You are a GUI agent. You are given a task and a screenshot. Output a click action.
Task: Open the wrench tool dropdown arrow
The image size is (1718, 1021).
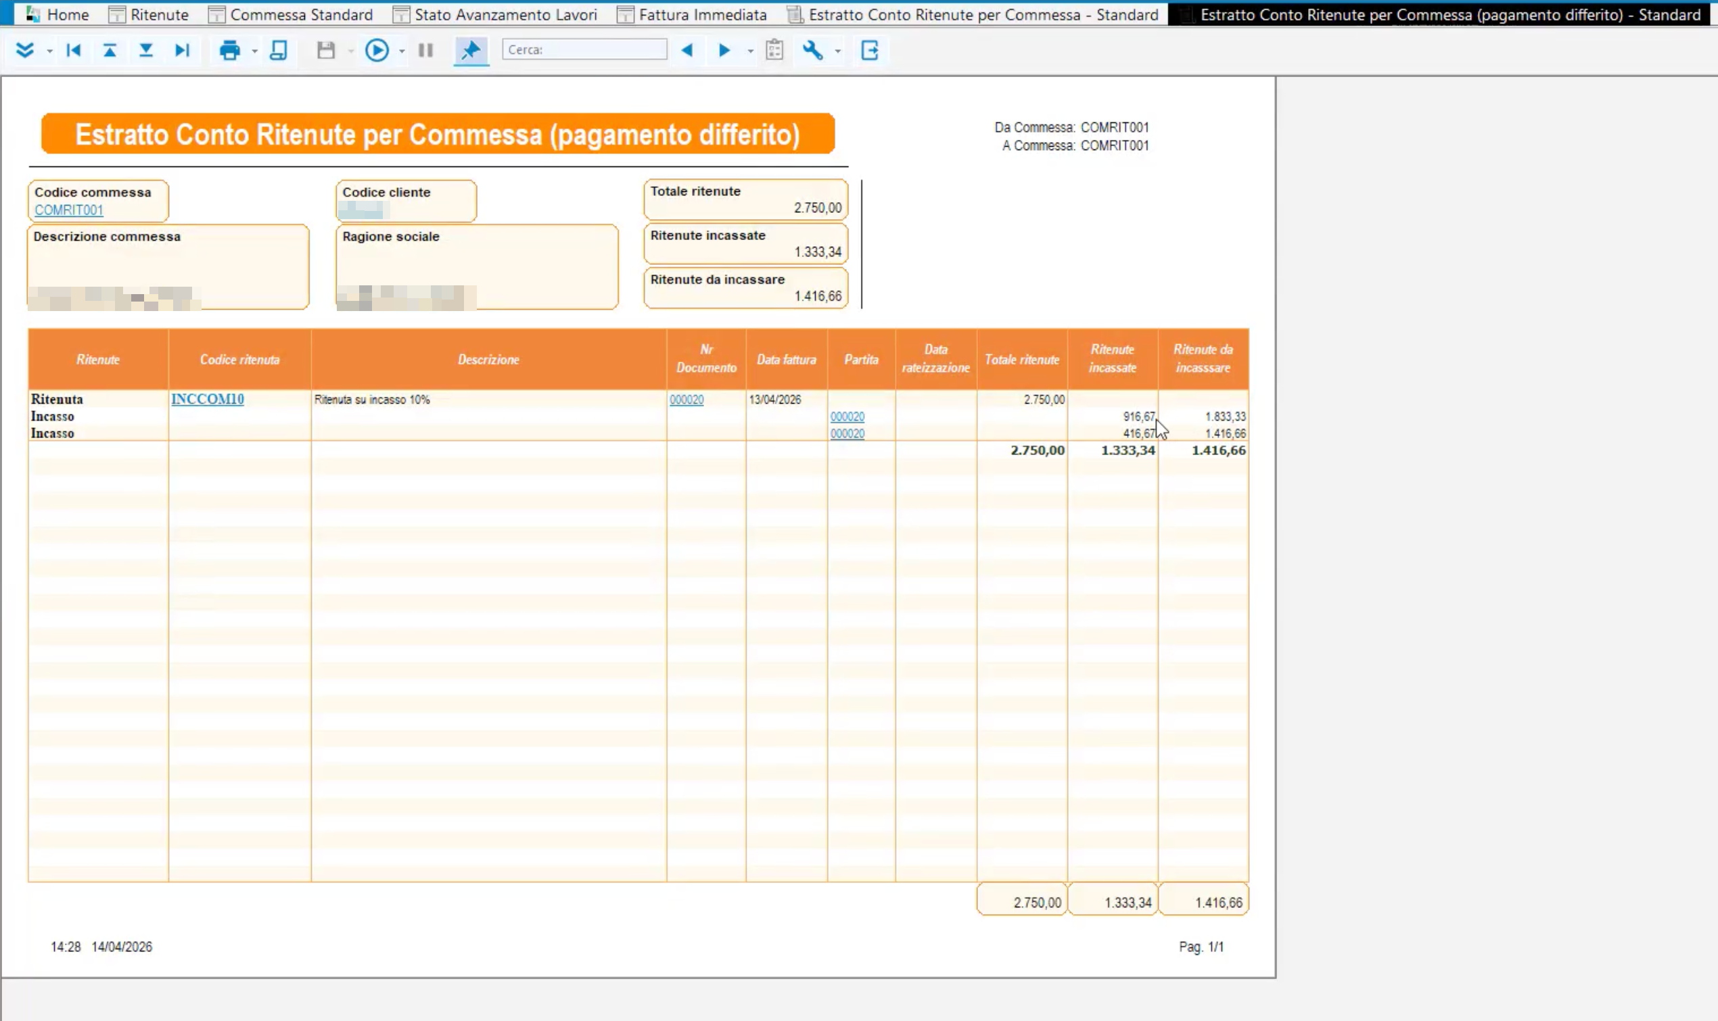click(x=837, y=51)
